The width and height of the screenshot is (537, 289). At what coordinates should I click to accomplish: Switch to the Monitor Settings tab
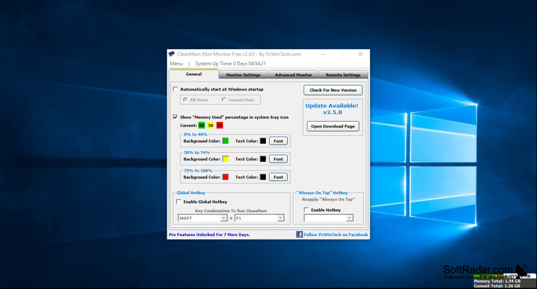coord(243,75)
